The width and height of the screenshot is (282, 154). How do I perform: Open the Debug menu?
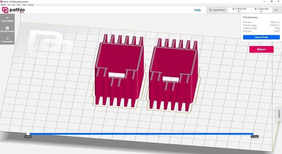30,5
